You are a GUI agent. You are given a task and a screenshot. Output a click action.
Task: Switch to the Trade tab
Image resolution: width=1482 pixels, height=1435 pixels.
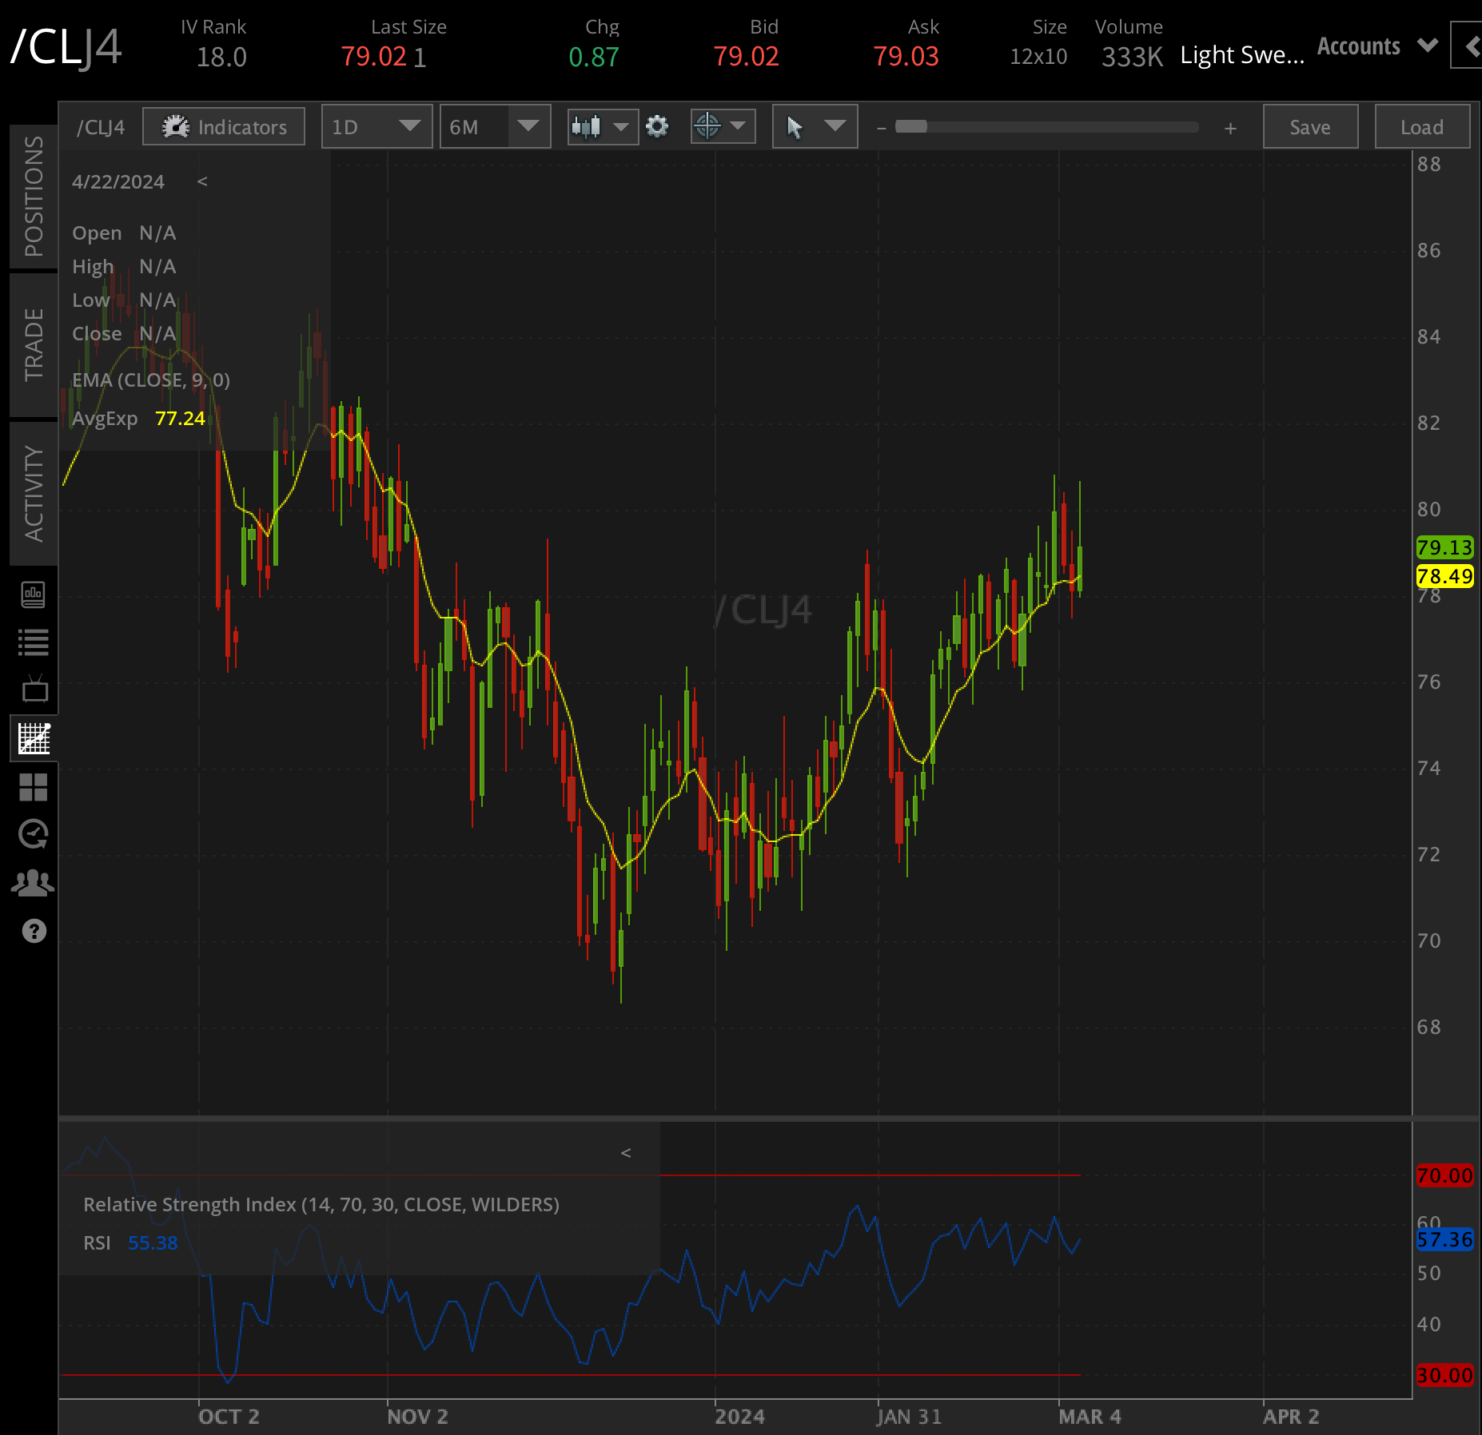(x=34, y=344)
